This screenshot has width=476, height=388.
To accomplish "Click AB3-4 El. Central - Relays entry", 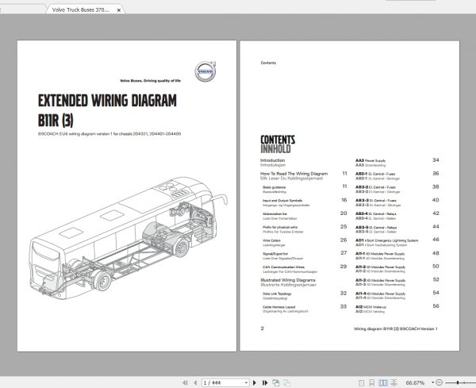I will (376, 213).
